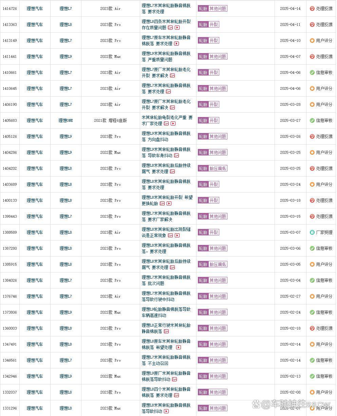Viewport: 337px width, 416px height.
Task: Click 处理反馈 status text in row 1398443
Action: 324,216
